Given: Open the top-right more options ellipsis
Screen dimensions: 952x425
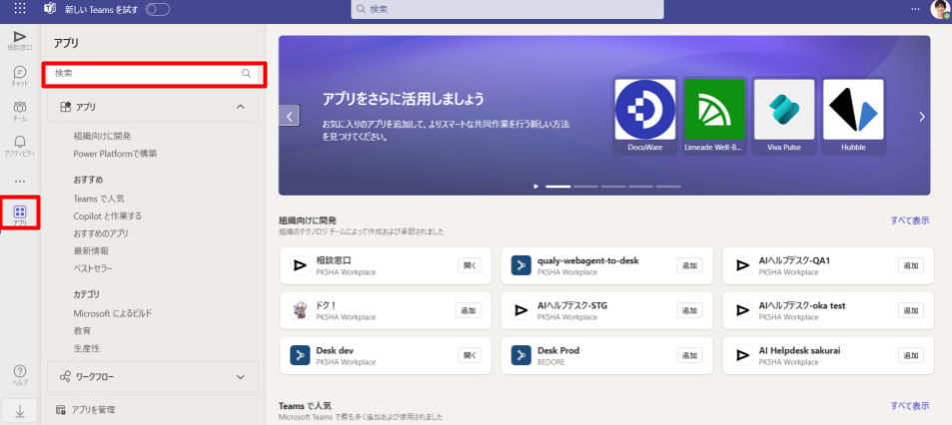Looking at the screenshot, I should (x=916, y=9).
